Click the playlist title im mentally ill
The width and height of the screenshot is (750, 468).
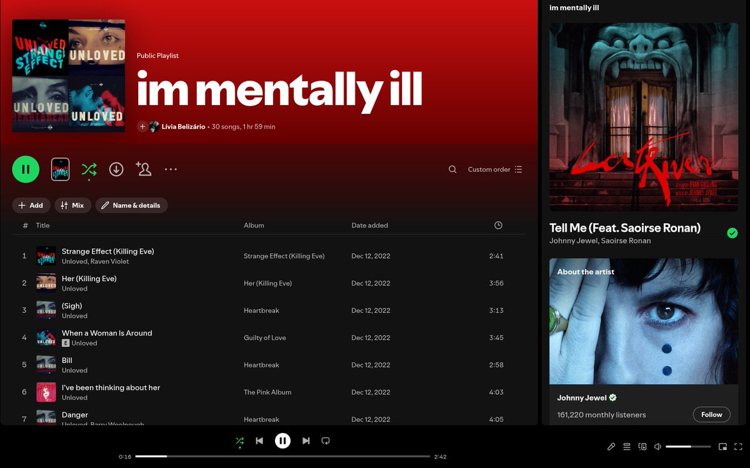point(279,91)
